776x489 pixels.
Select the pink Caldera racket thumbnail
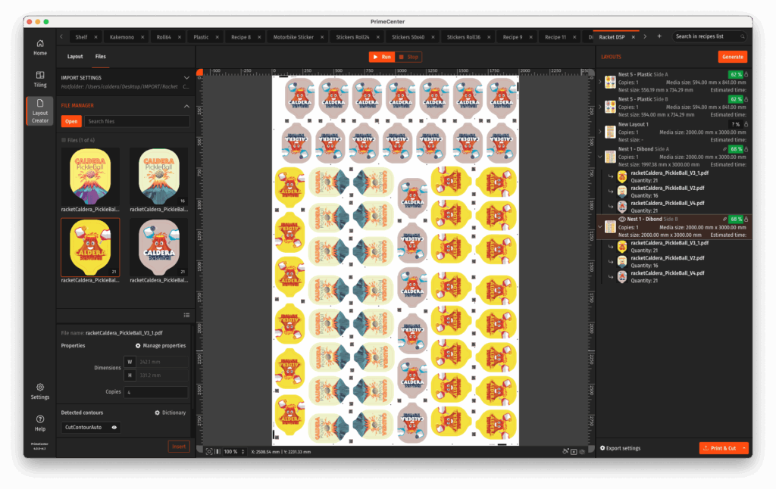[x=159, y=248]
